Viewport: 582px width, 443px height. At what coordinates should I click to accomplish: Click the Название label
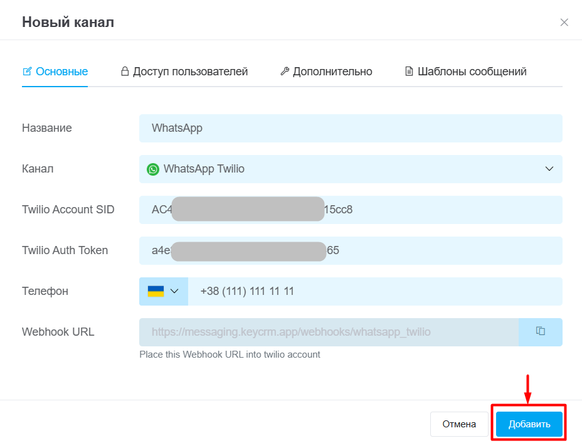point(47,128)
